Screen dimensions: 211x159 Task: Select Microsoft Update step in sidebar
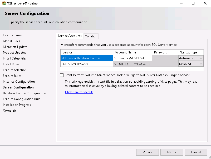[15, 47]
